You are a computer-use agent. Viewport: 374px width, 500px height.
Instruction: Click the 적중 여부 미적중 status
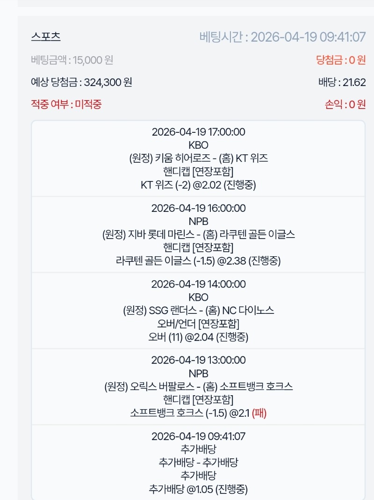click(x=66, y=104)
